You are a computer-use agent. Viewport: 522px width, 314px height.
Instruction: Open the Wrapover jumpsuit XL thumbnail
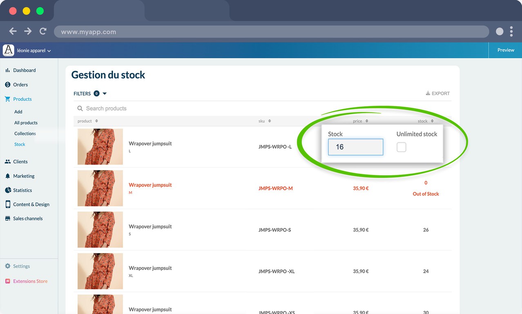click(x=100, y=271)
